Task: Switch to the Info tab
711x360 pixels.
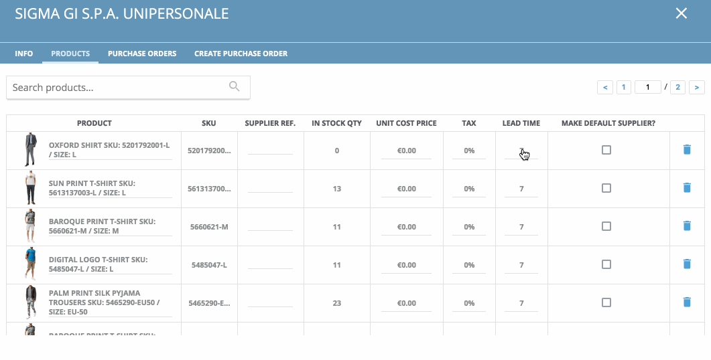Action: tap(23, 54)
